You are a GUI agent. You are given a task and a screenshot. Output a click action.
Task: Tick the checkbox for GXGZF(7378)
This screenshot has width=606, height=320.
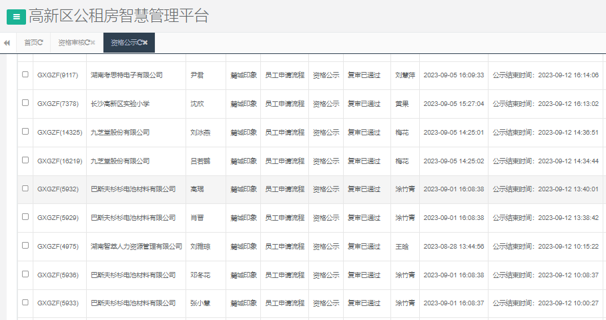point(25,103)
